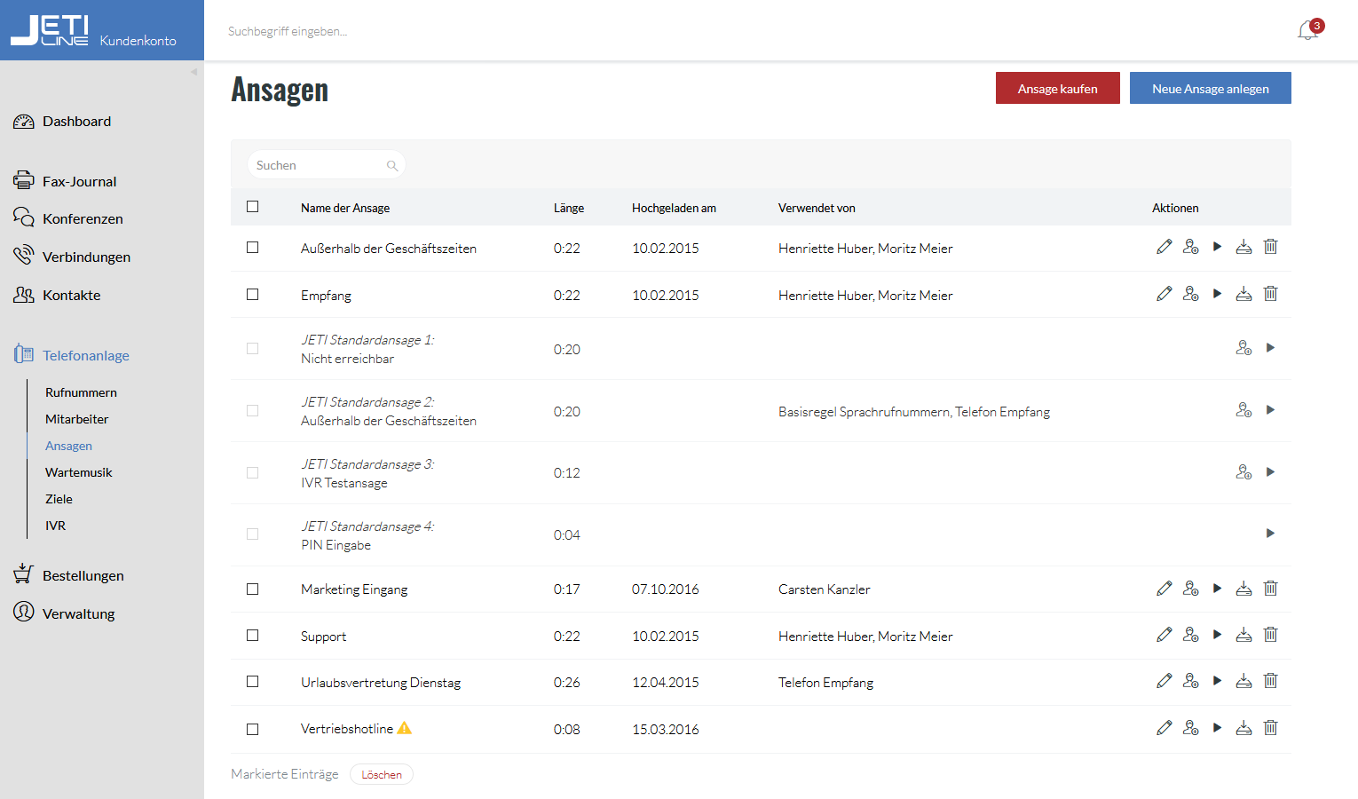Viewport: 1358px width, 799px height.
Task: Open Rufnummern submenu item
Action: 81,392
